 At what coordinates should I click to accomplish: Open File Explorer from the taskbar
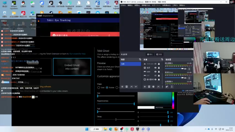pyautogui.click(x=105, y=129)
